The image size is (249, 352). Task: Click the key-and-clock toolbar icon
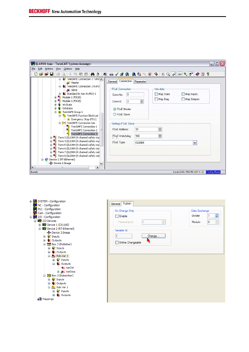(174, 74)
